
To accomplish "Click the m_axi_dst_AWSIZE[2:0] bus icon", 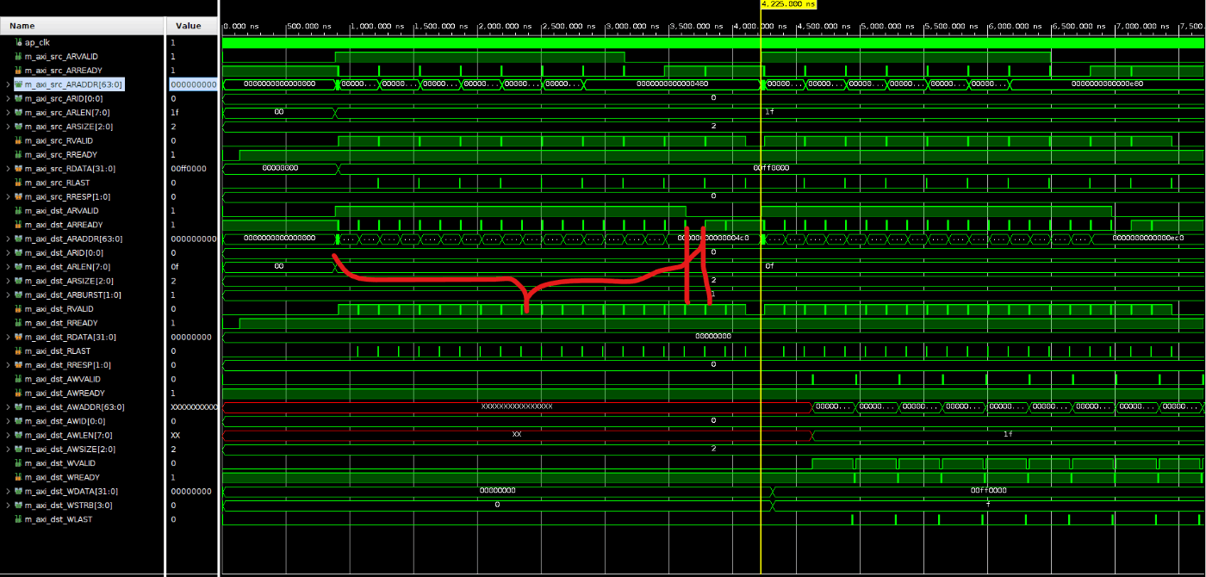I will click(19, 450).
